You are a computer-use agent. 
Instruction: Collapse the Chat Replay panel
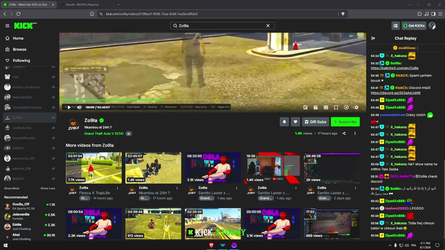point(373,38)
